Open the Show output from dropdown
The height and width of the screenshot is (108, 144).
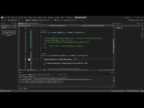click(39, 75)
